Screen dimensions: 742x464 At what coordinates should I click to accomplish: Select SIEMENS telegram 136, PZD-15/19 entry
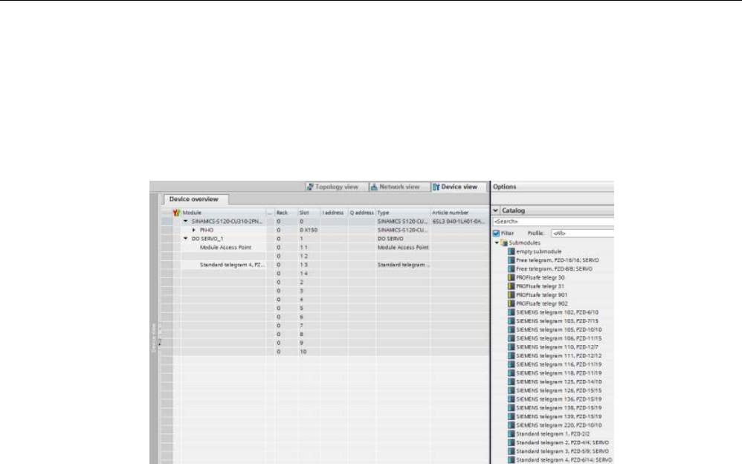pos(559,399)
